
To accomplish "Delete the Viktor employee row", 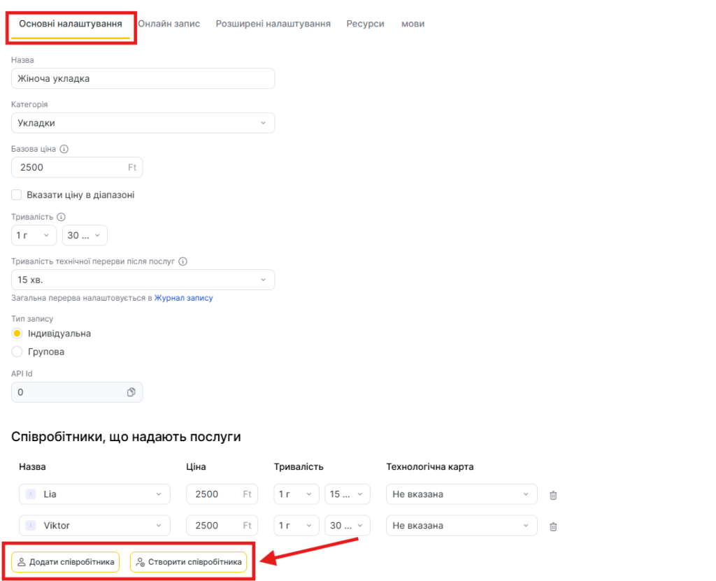I will click(x=553, y=526).
